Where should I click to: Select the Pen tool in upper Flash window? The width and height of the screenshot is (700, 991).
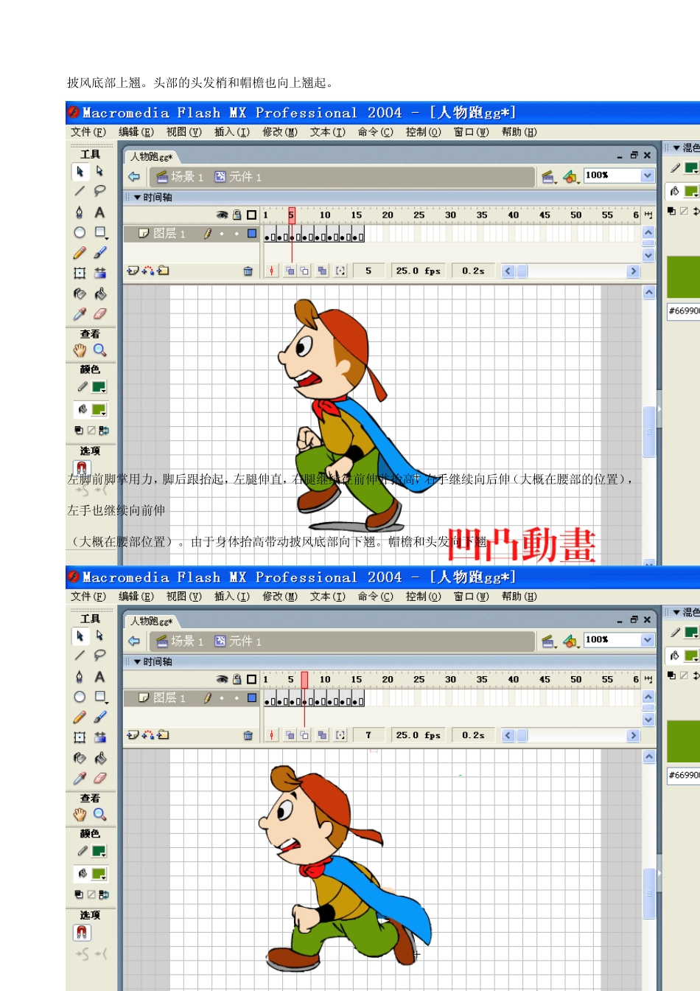[x=80, y=212]
